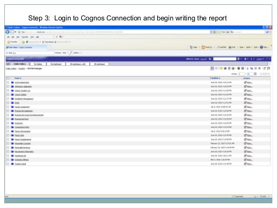The width and height of the screenshot is (277, 208).
Task: Open the Financial Aid Fund package link
Action: point(22,119)
